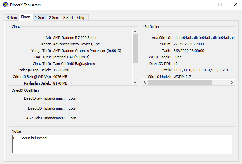Select the text AMD Radeon R7 200 Series

coord(75,38)
